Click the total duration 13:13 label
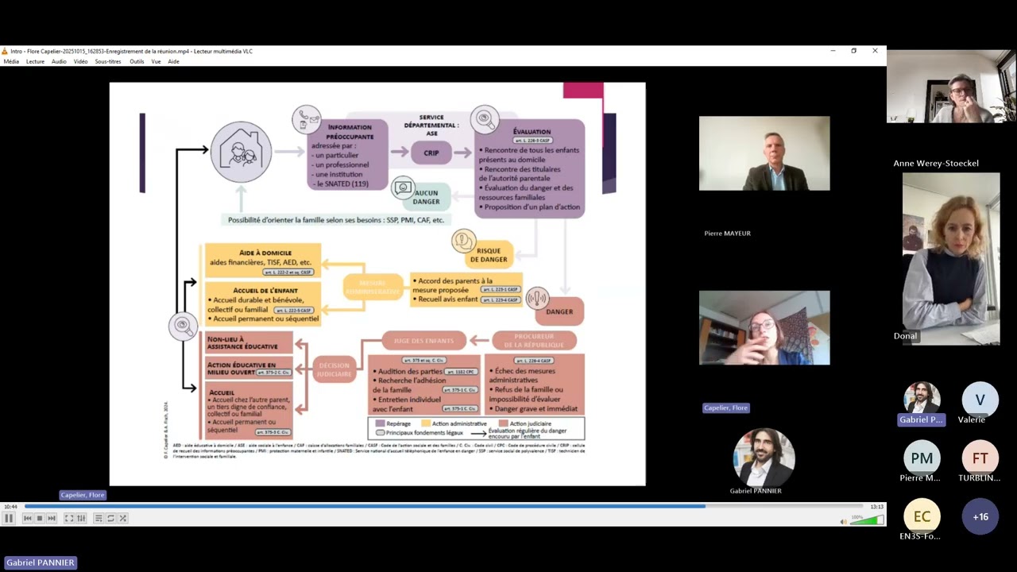1017x572 pixels. point(876,506)
